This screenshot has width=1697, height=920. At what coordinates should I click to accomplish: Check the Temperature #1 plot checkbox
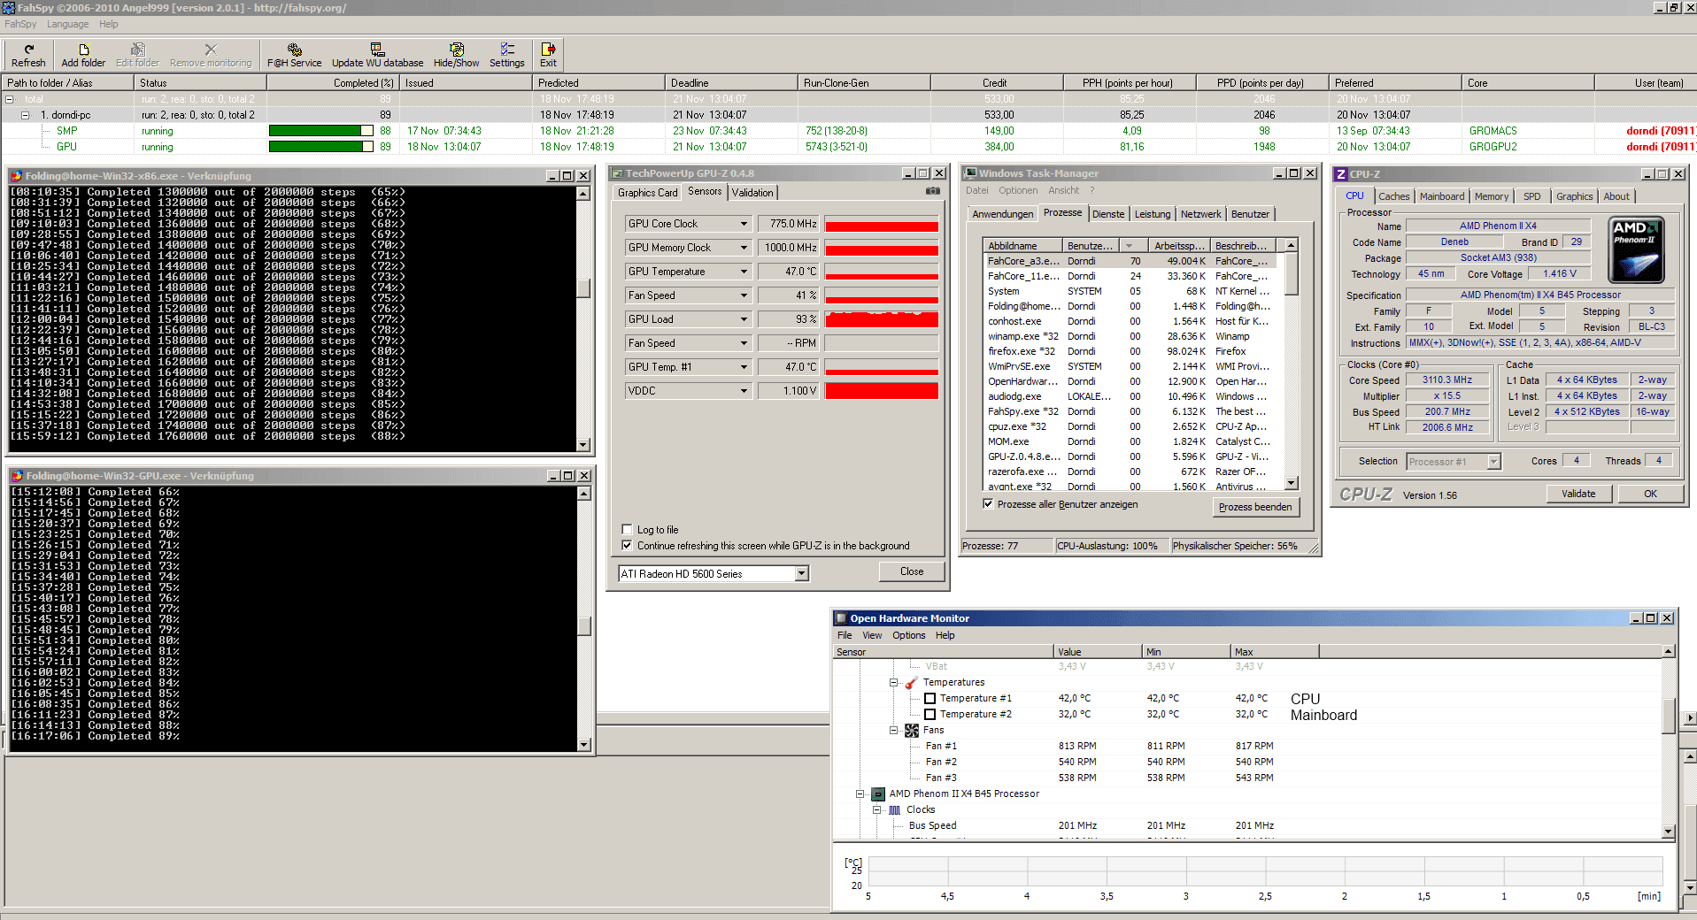tap(929, 699)
